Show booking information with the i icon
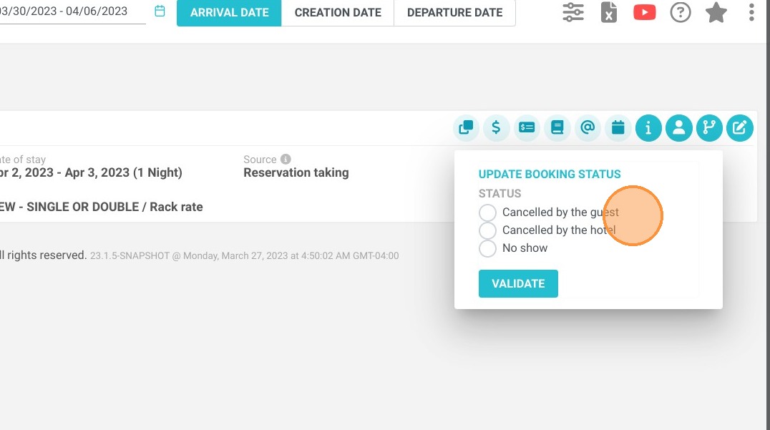Image resolution: width=770 pixels, height=430 pixels. [x=648, y=127]
